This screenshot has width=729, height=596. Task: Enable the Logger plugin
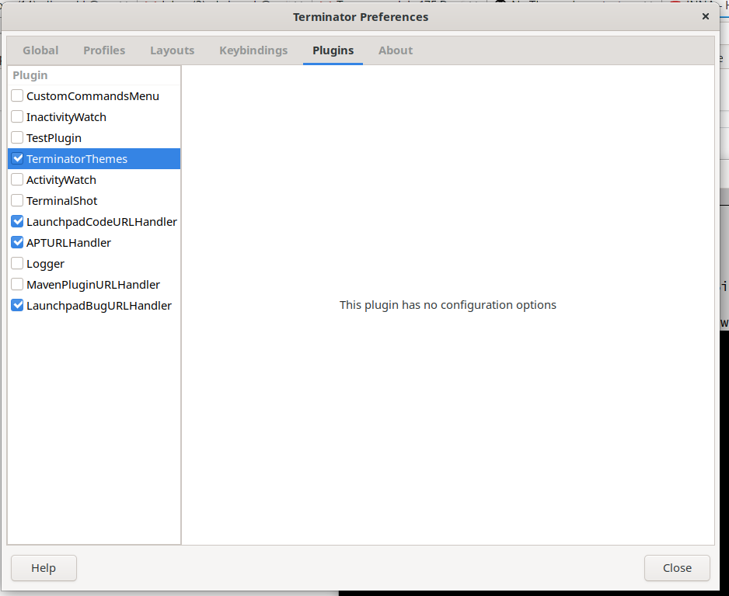(x=16, y=263)
